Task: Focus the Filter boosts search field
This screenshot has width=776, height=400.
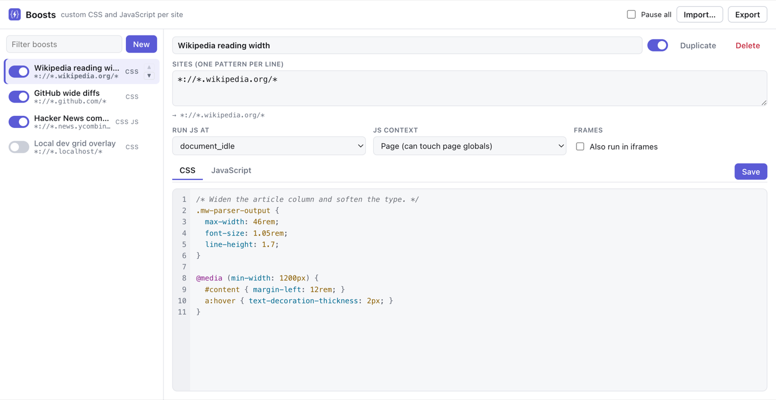Action: [64, 44]
